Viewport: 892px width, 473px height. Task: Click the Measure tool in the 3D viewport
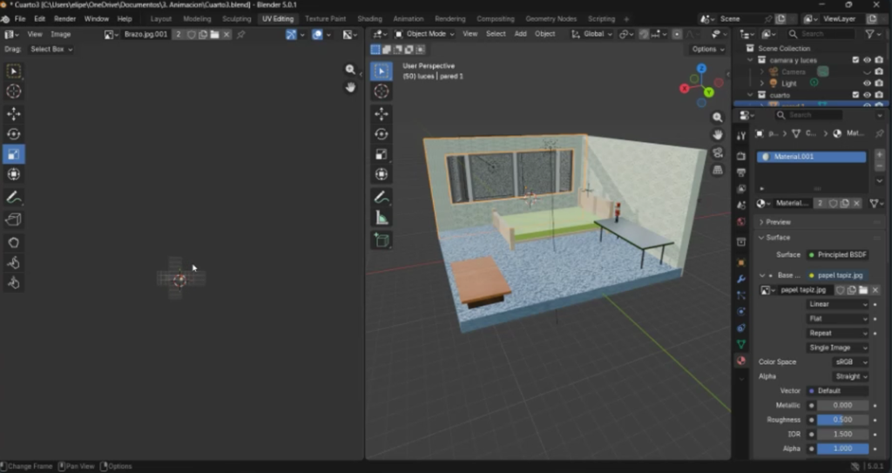click(381, 218)
